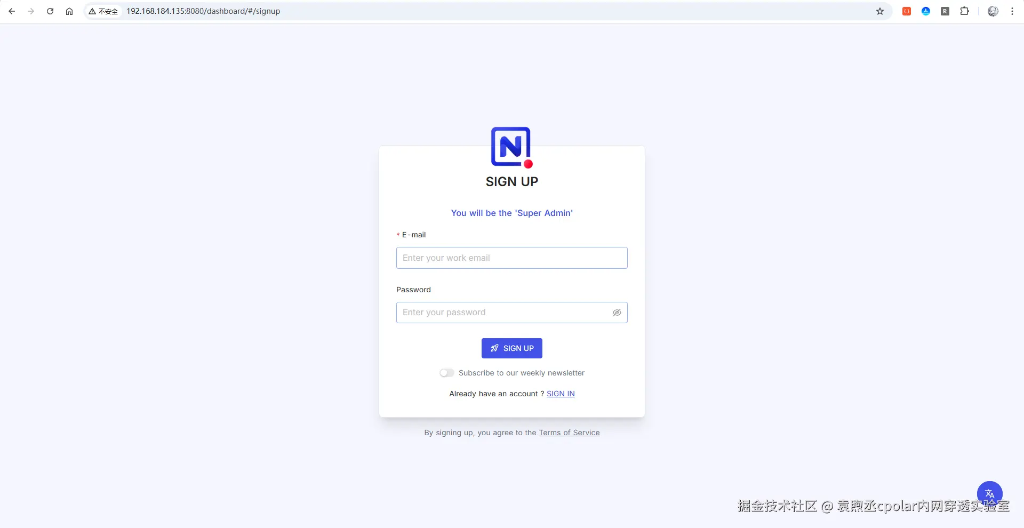Focus the Password input field

pyautogui.click(x=512, y=313)
